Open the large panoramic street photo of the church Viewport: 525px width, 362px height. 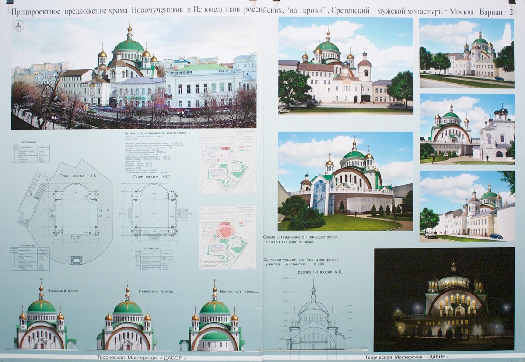tap(134, 73)
